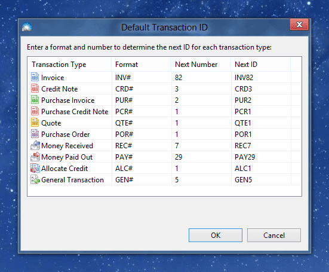
Task: Edit the QTE# format cell
Action: (x=142, y=123)
